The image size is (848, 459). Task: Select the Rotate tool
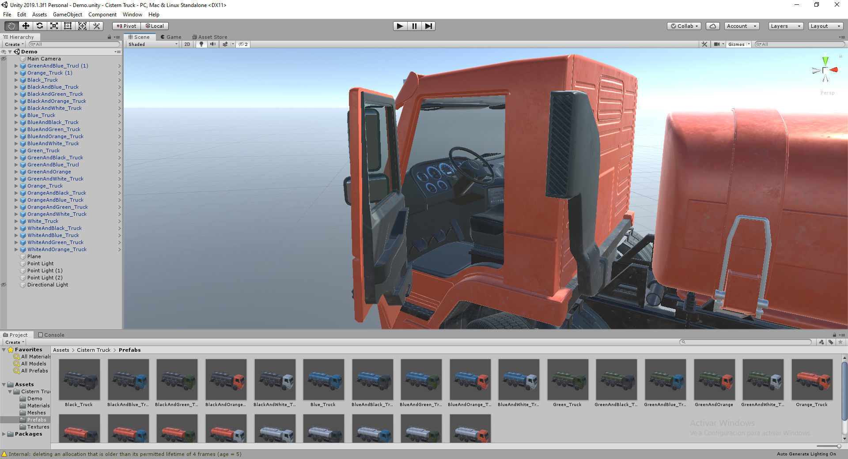(x=40, y=26)
